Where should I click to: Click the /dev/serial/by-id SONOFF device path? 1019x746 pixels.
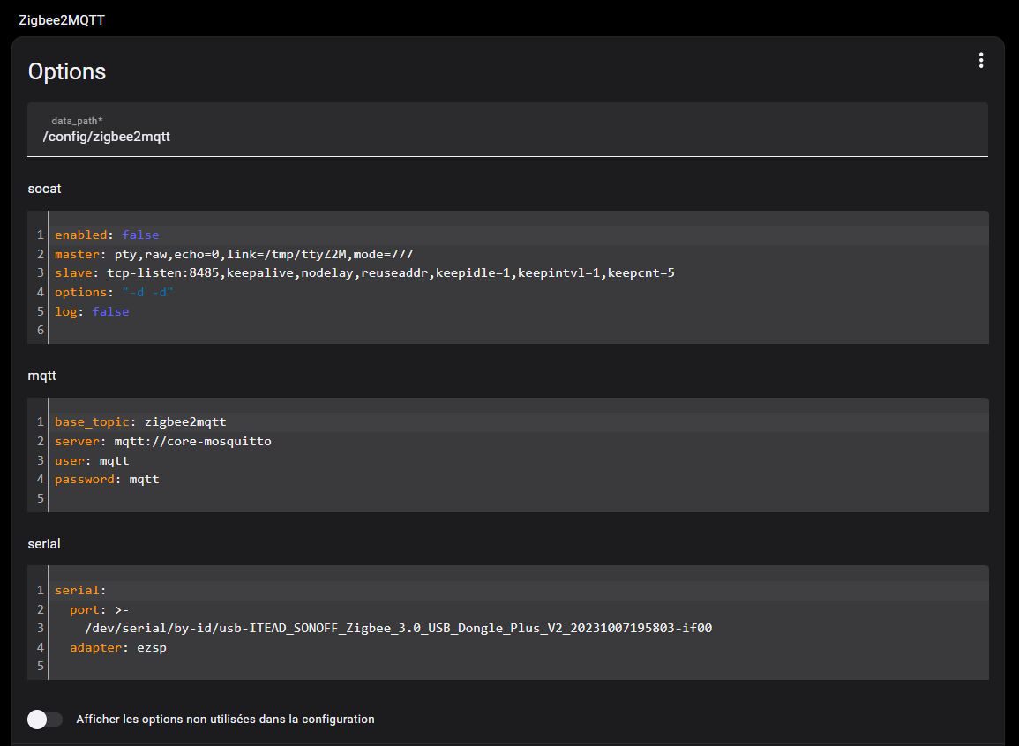click(399, 628)
